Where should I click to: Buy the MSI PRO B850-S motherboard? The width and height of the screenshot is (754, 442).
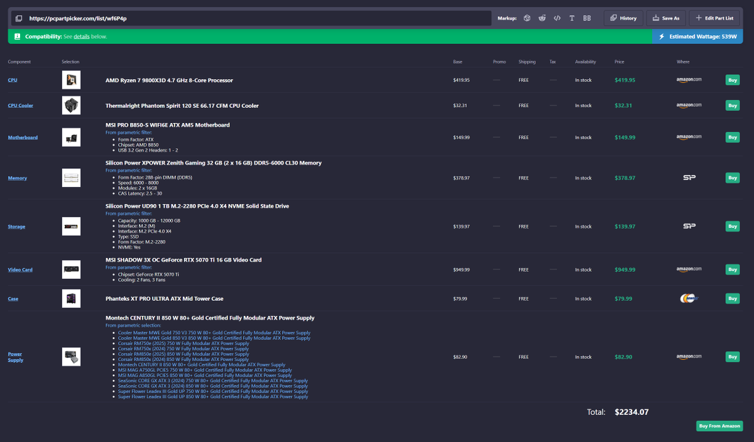[733, 137]
